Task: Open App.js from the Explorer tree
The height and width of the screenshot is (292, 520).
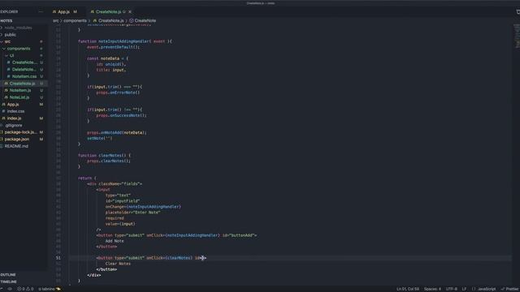Action: (13, 105)
